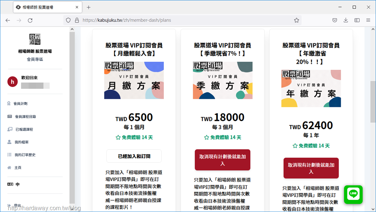This screenshot has height=212, width=376.
Task: Click the red user avatar 'h'
Action: click(x=12, y=82)
